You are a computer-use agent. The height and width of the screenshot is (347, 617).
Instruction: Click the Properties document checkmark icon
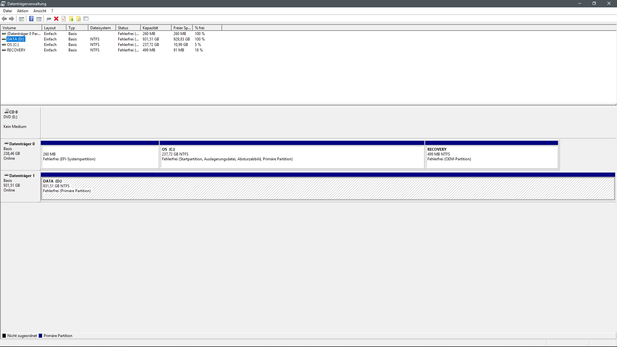point(64,19)
